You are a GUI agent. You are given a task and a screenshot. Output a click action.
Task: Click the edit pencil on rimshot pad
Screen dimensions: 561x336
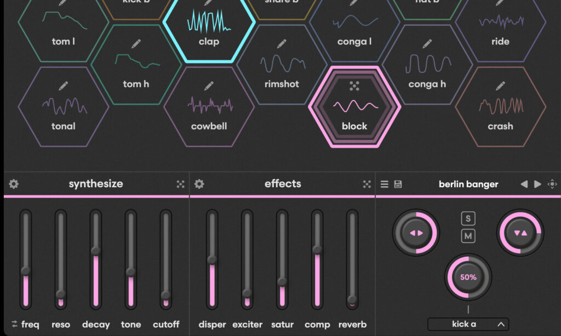282,43
